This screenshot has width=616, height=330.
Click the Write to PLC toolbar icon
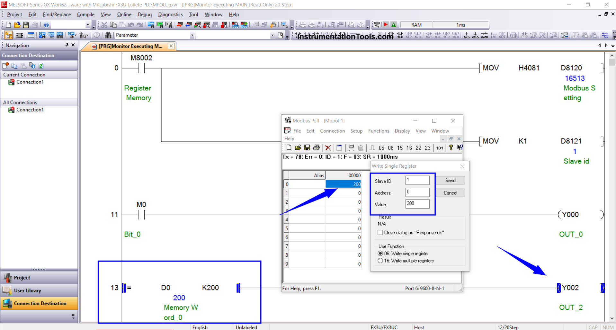[x=180, y=25]
